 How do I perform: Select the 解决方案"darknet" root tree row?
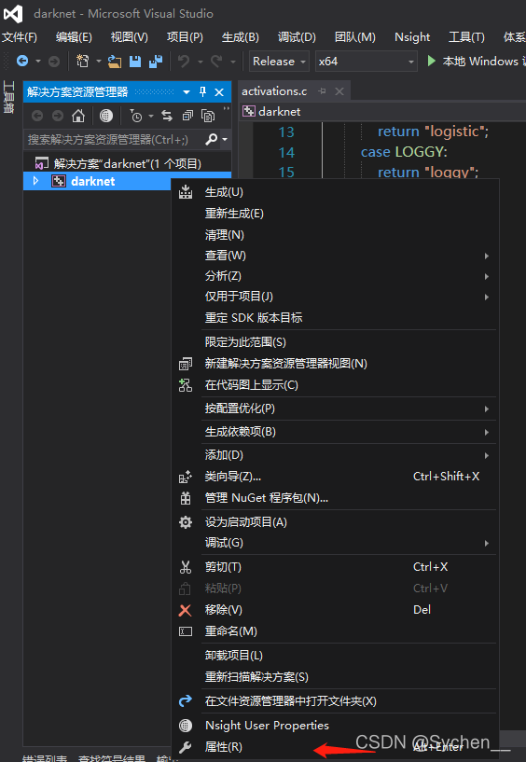[x=128, y=163]
